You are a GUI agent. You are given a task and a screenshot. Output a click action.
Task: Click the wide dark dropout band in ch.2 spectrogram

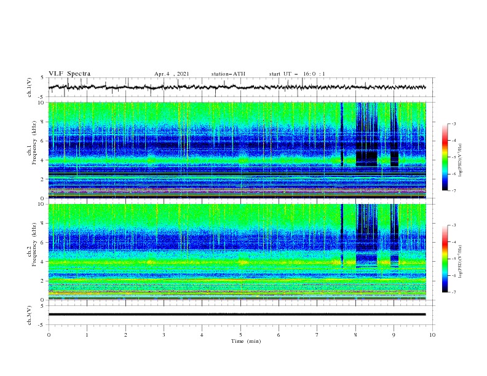[x=366, y=235]
